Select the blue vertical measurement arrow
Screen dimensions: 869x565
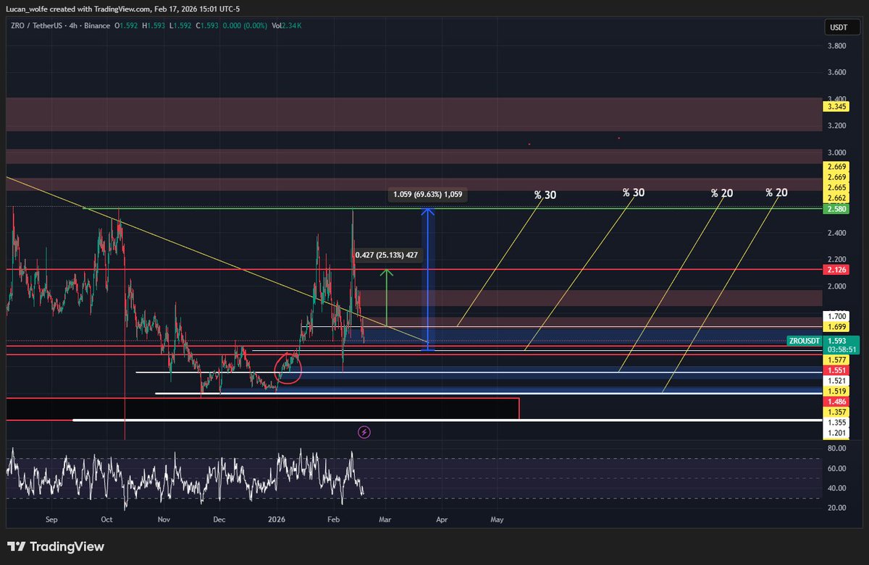click(428, 280)
